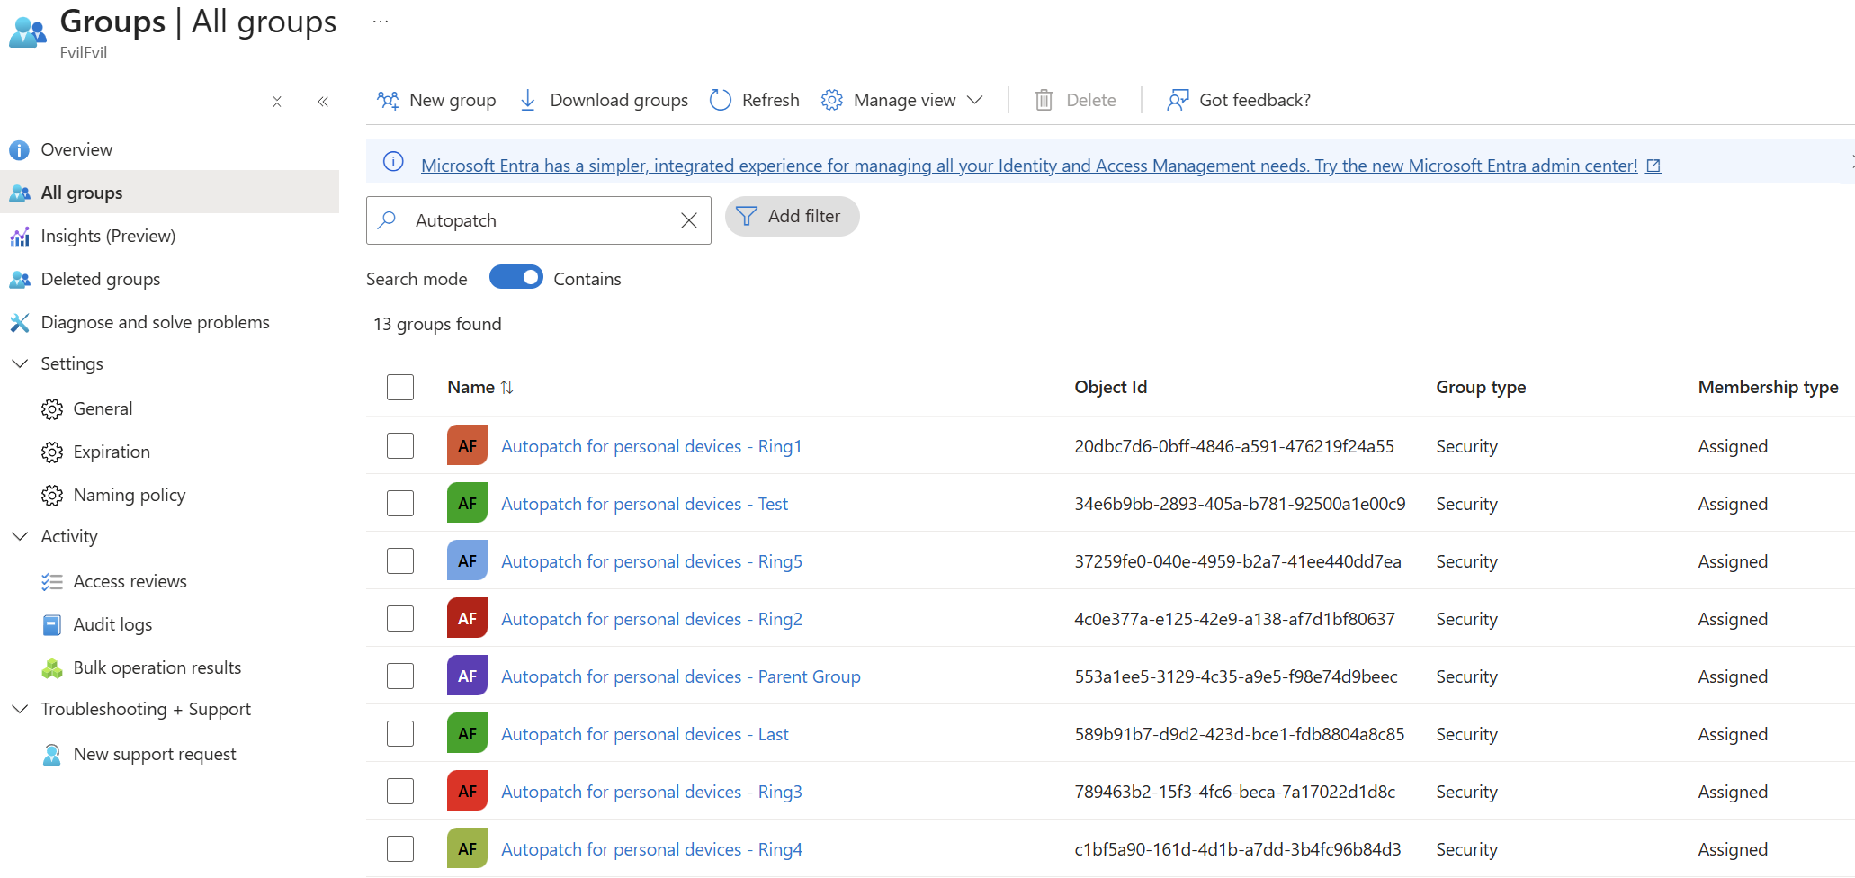The image size is (1855, 878).
Task: Click the external link icon after Entra banner text
Action: coord(1653,166)
